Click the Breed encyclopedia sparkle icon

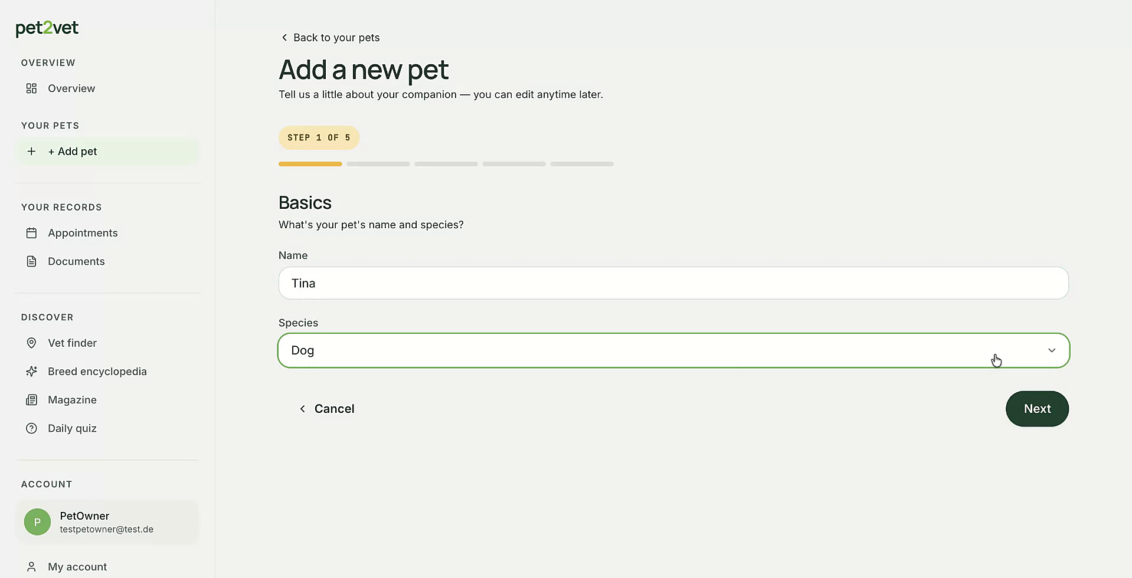(x=31, y=372)
